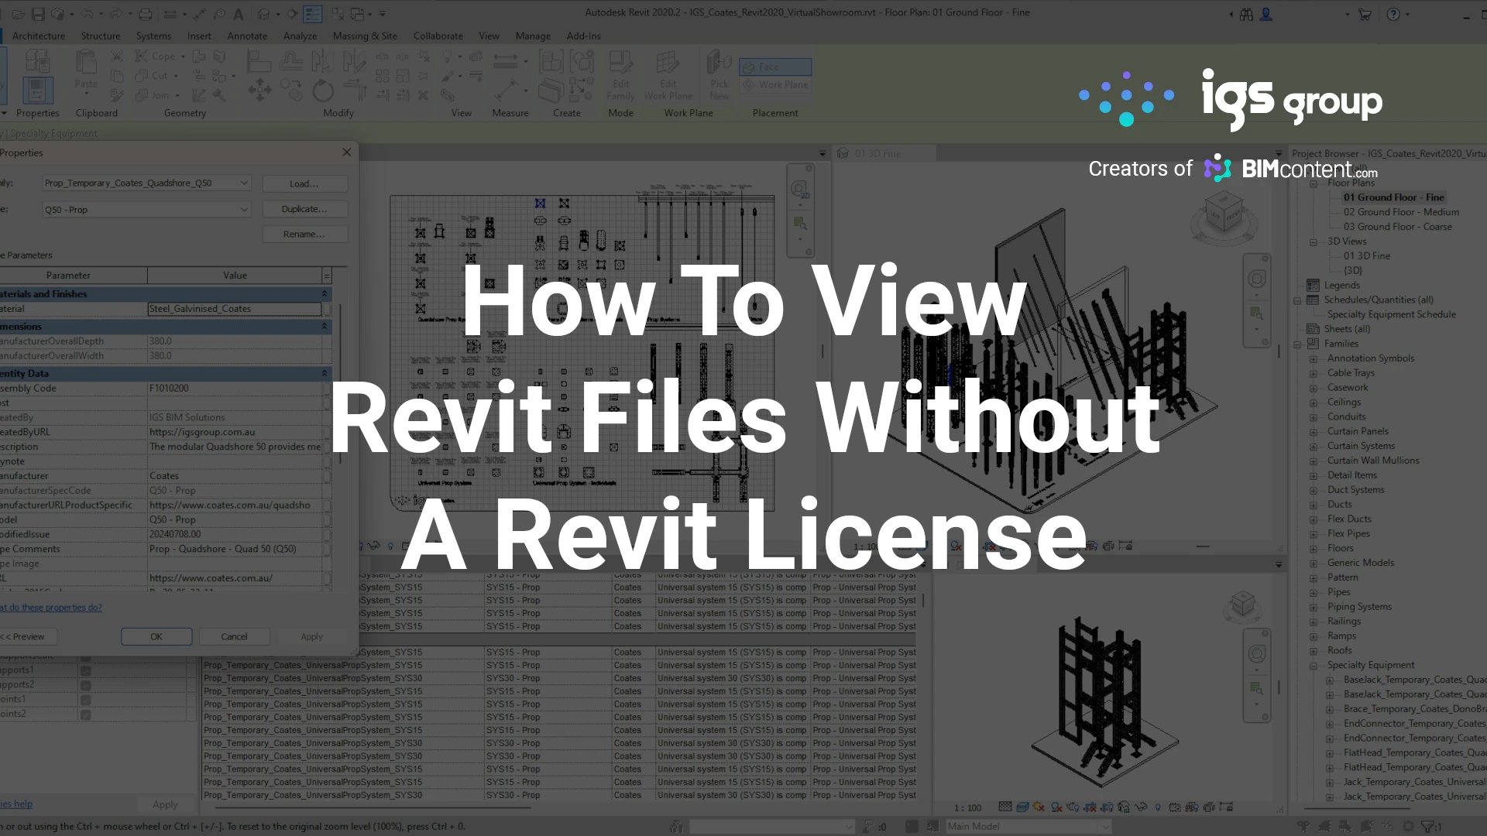The height and width of the screenshot is (836, 1487).
Task: Click the Print icon in quick access toolbar
Action: pyautogui.click(x=145, y=14)
